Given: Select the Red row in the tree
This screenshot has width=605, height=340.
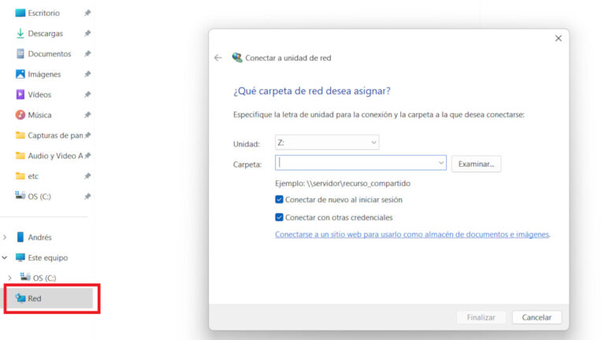Looking at the screenshot, I should point(50,298).
